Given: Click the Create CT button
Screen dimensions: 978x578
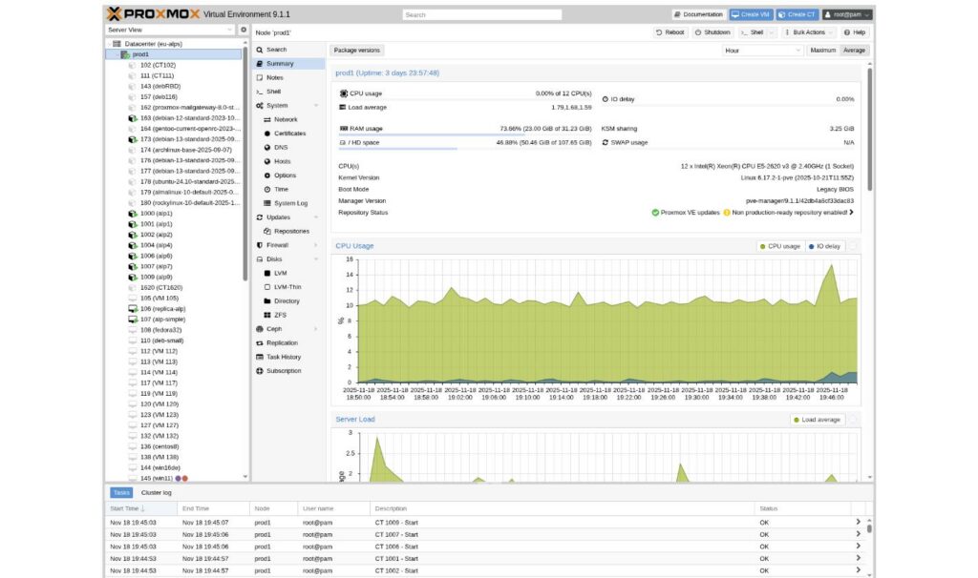Looking at the screenshot, I should pyautogui.click(x=797, y=14).
